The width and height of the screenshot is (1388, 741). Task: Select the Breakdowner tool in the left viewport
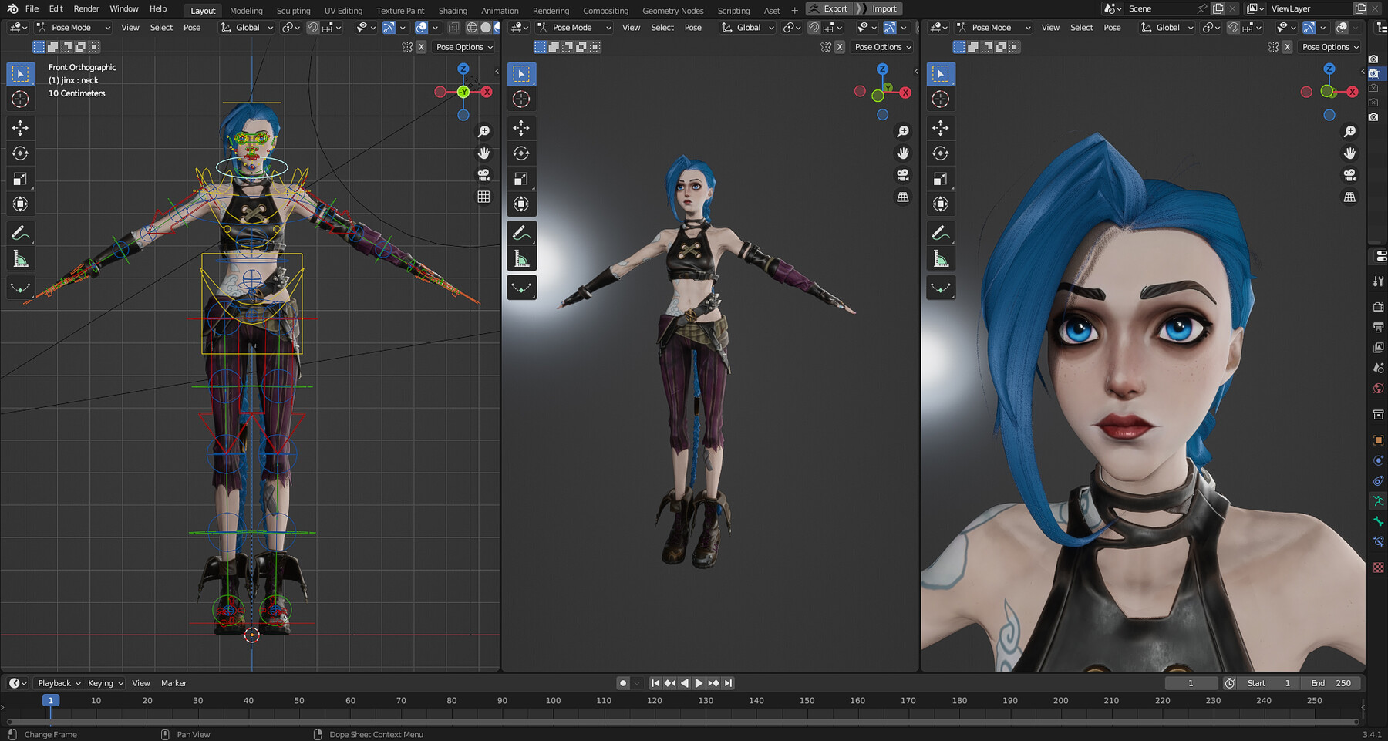coord(21,288)
